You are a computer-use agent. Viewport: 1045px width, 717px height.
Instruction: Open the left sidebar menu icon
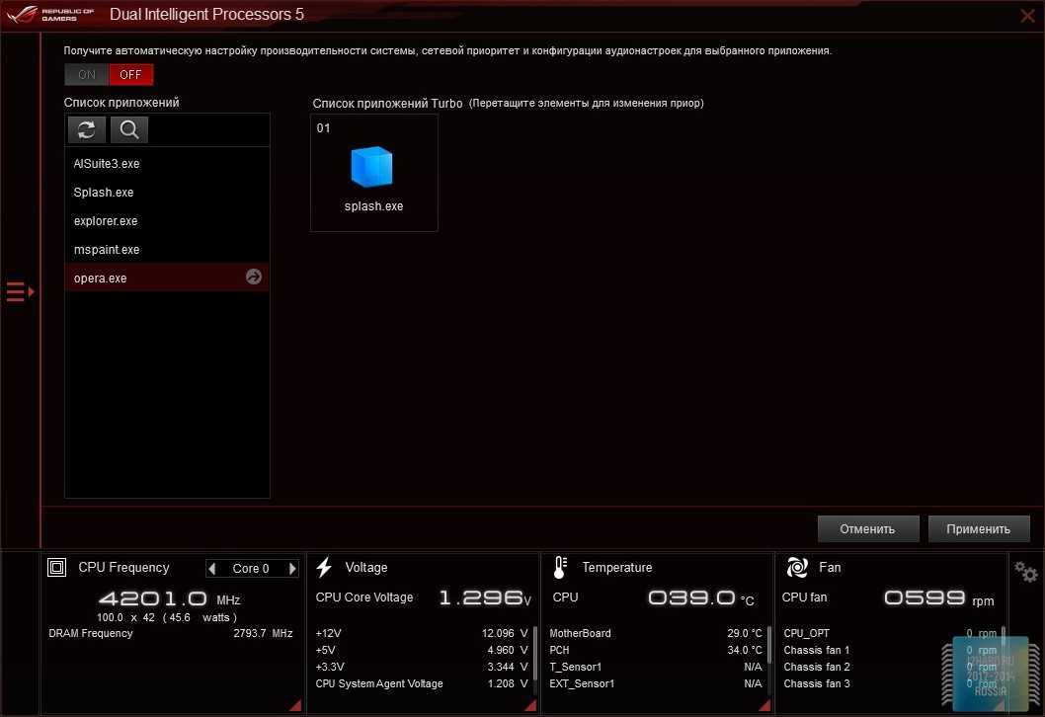point(20,292)
